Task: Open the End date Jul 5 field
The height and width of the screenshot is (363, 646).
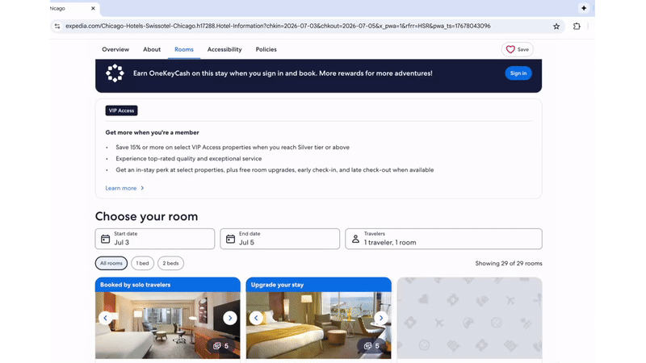Action: click(x=279, y=239)
